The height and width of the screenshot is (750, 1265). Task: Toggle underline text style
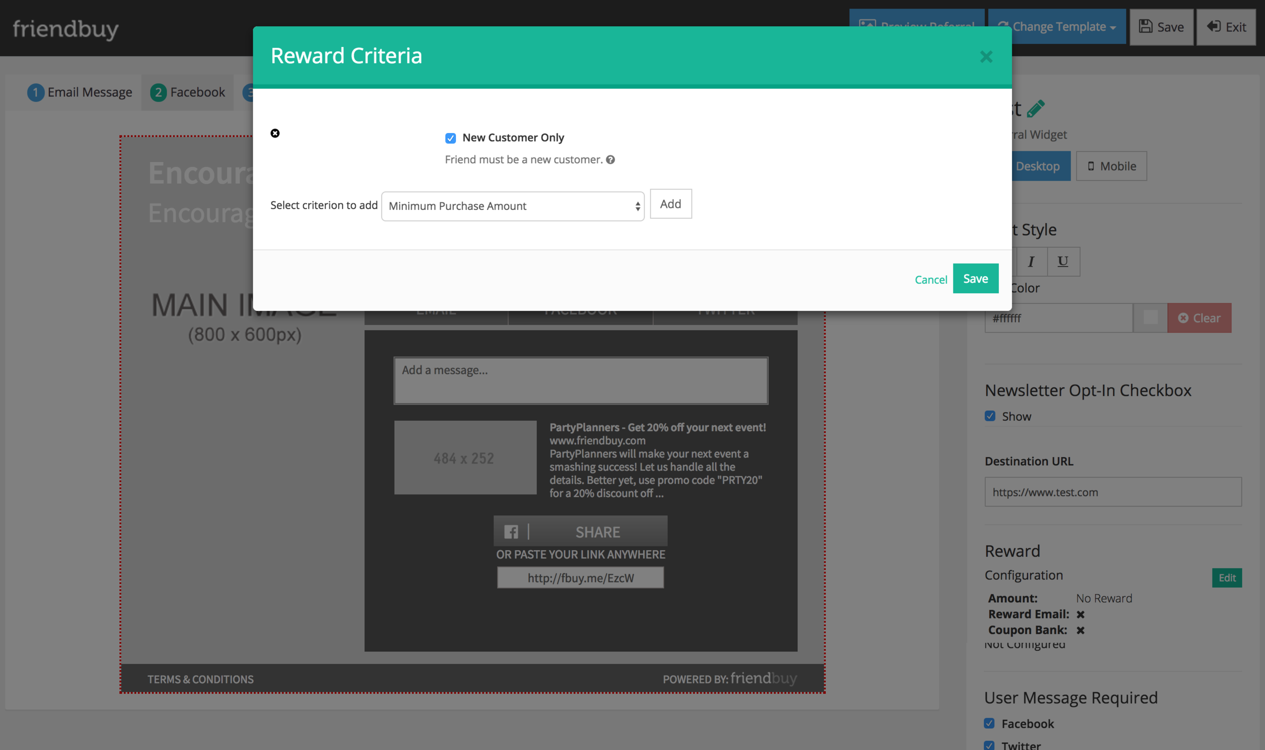[1063, 261]
